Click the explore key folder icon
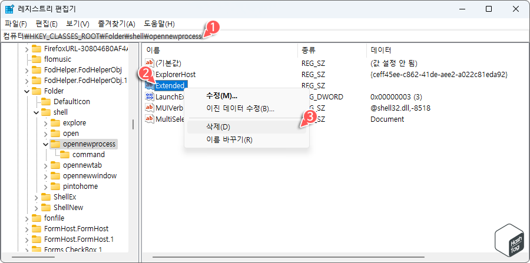Image resolution: width=530 pixels, height=263 pixels. [x=55, y=122]
